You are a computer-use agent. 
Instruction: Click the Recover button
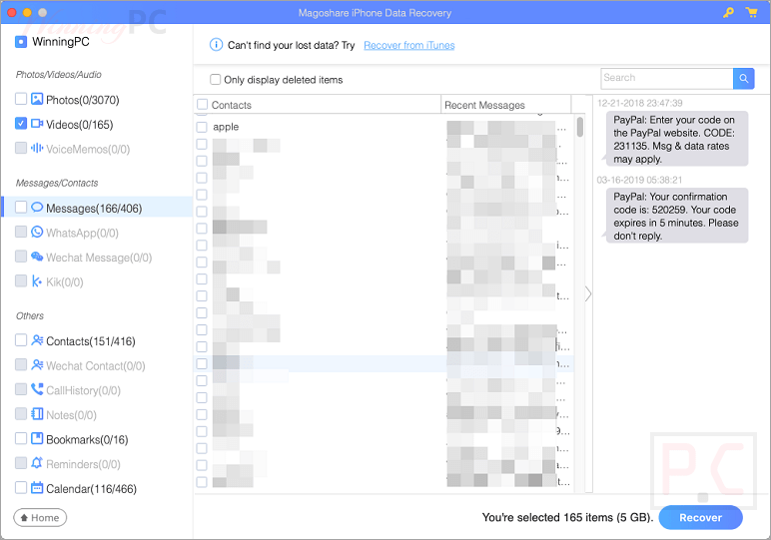point(700,517)
